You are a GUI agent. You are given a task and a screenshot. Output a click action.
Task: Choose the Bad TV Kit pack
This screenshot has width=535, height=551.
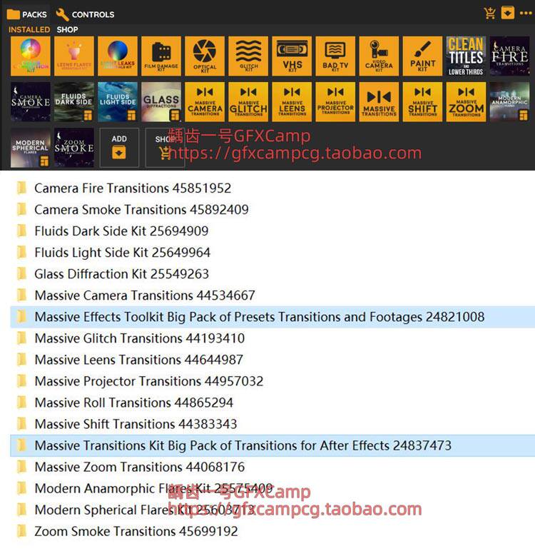[x=335, y=56]
